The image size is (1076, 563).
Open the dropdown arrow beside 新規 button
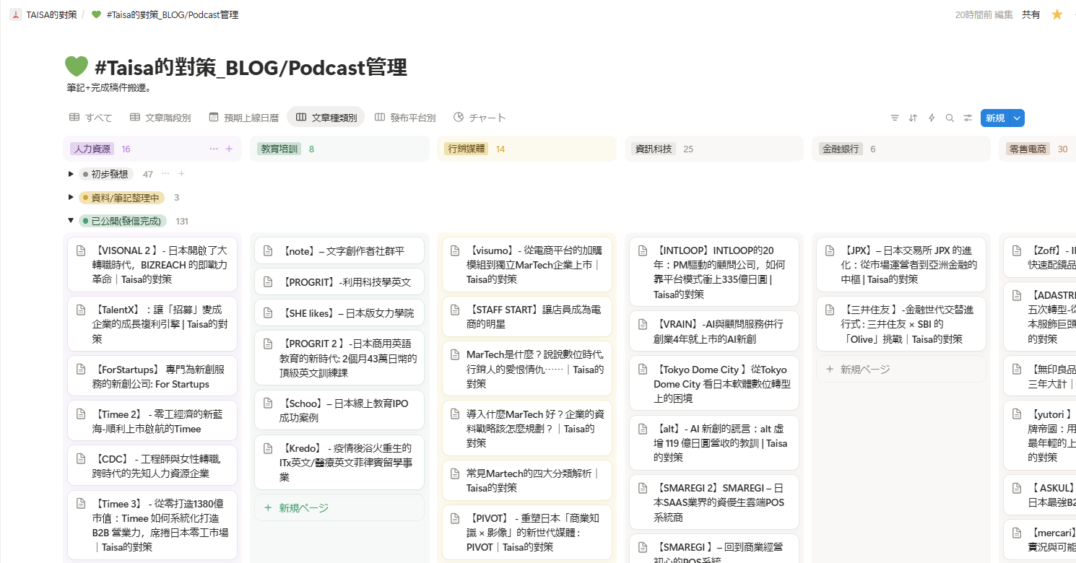[x=1018, y=118]
